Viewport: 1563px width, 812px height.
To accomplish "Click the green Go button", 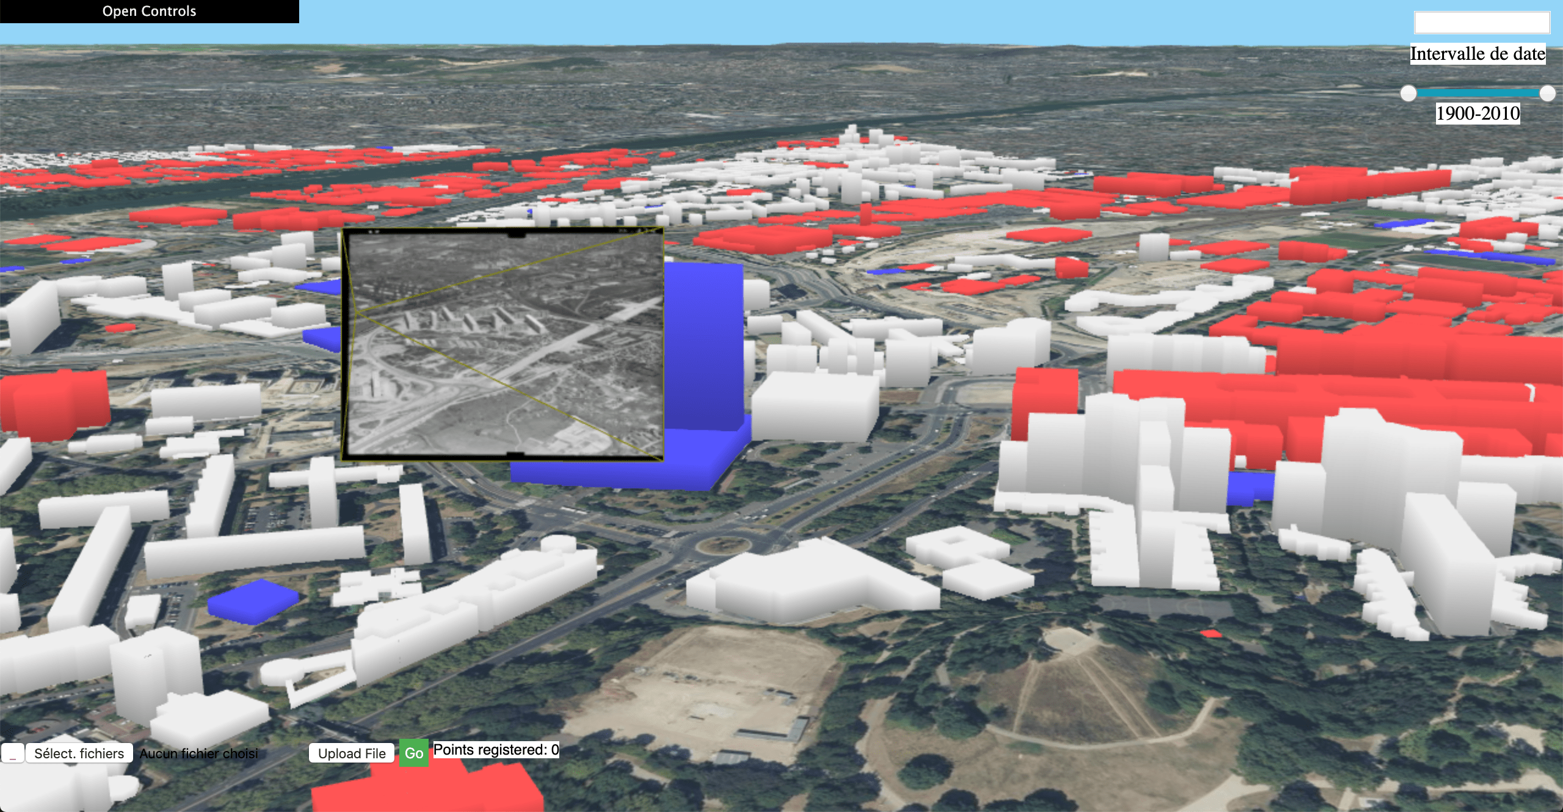I will click(414, 753).
